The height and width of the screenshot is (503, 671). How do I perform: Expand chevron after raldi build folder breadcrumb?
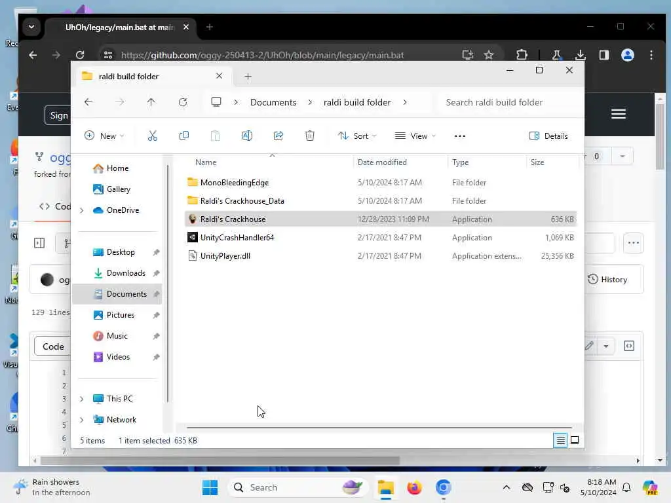405,102
